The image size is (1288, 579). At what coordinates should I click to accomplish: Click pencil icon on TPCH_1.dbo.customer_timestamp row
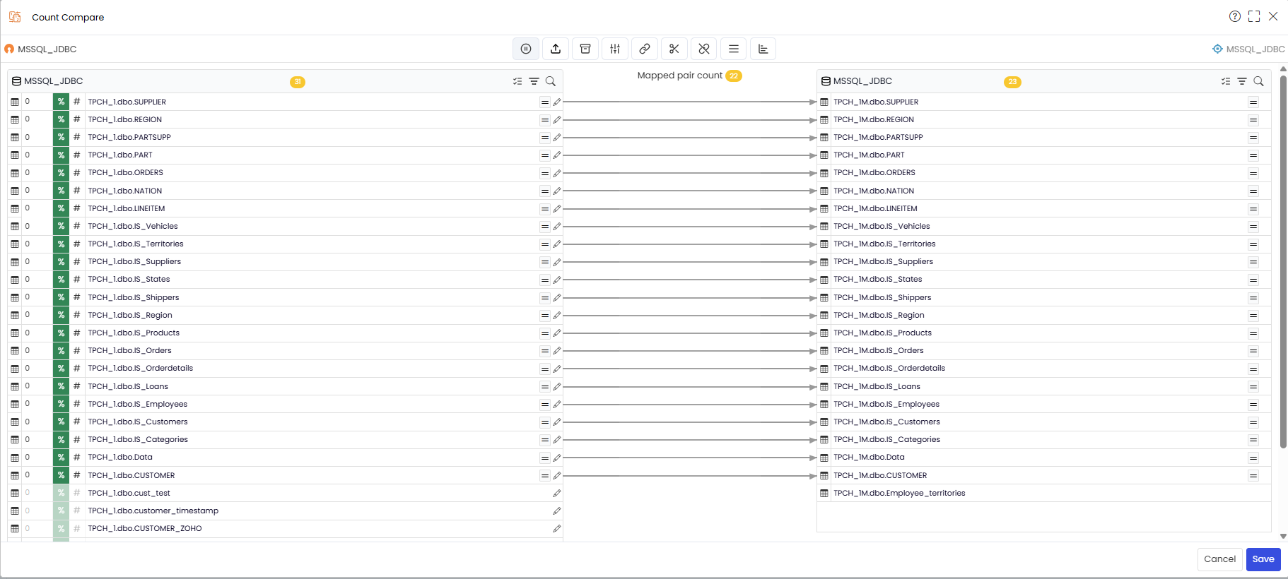[x=557, y=511]
